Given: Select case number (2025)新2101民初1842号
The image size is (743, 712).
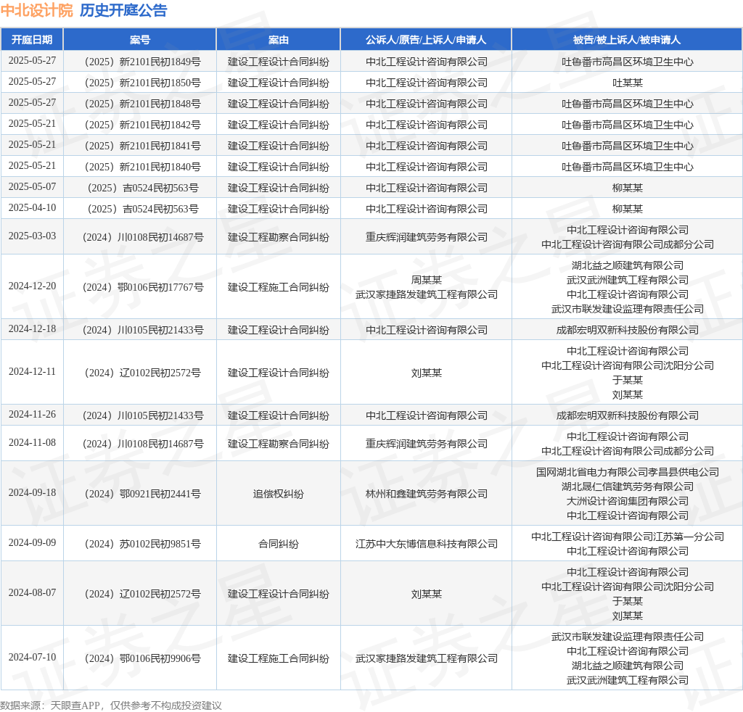Looking at the screenshot, I should coord(140,125).
